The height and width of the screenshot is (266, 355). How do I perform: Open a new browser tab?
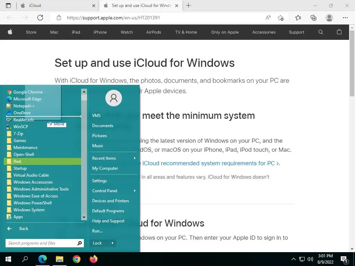tap(188, 6)
